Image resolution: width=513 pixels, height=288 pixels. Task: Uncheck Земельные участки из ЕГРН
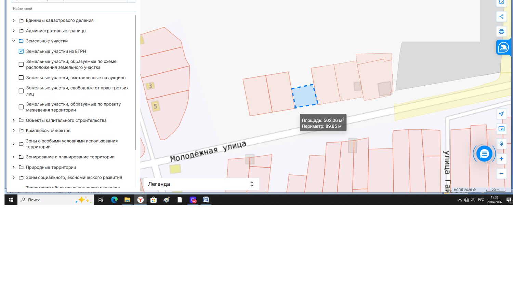pyautogui.click(x=21, y=51)
